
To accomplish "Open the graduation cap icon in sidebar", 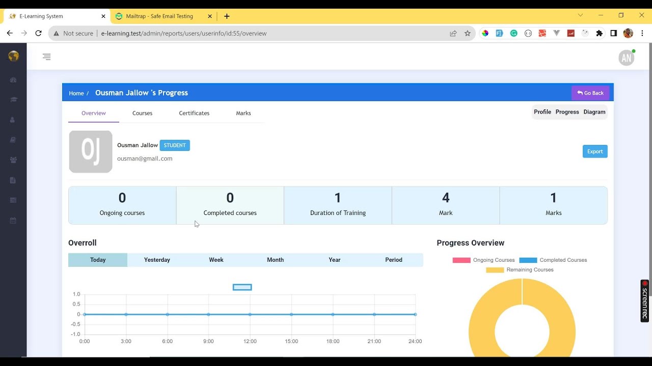I will click(13, 100).
